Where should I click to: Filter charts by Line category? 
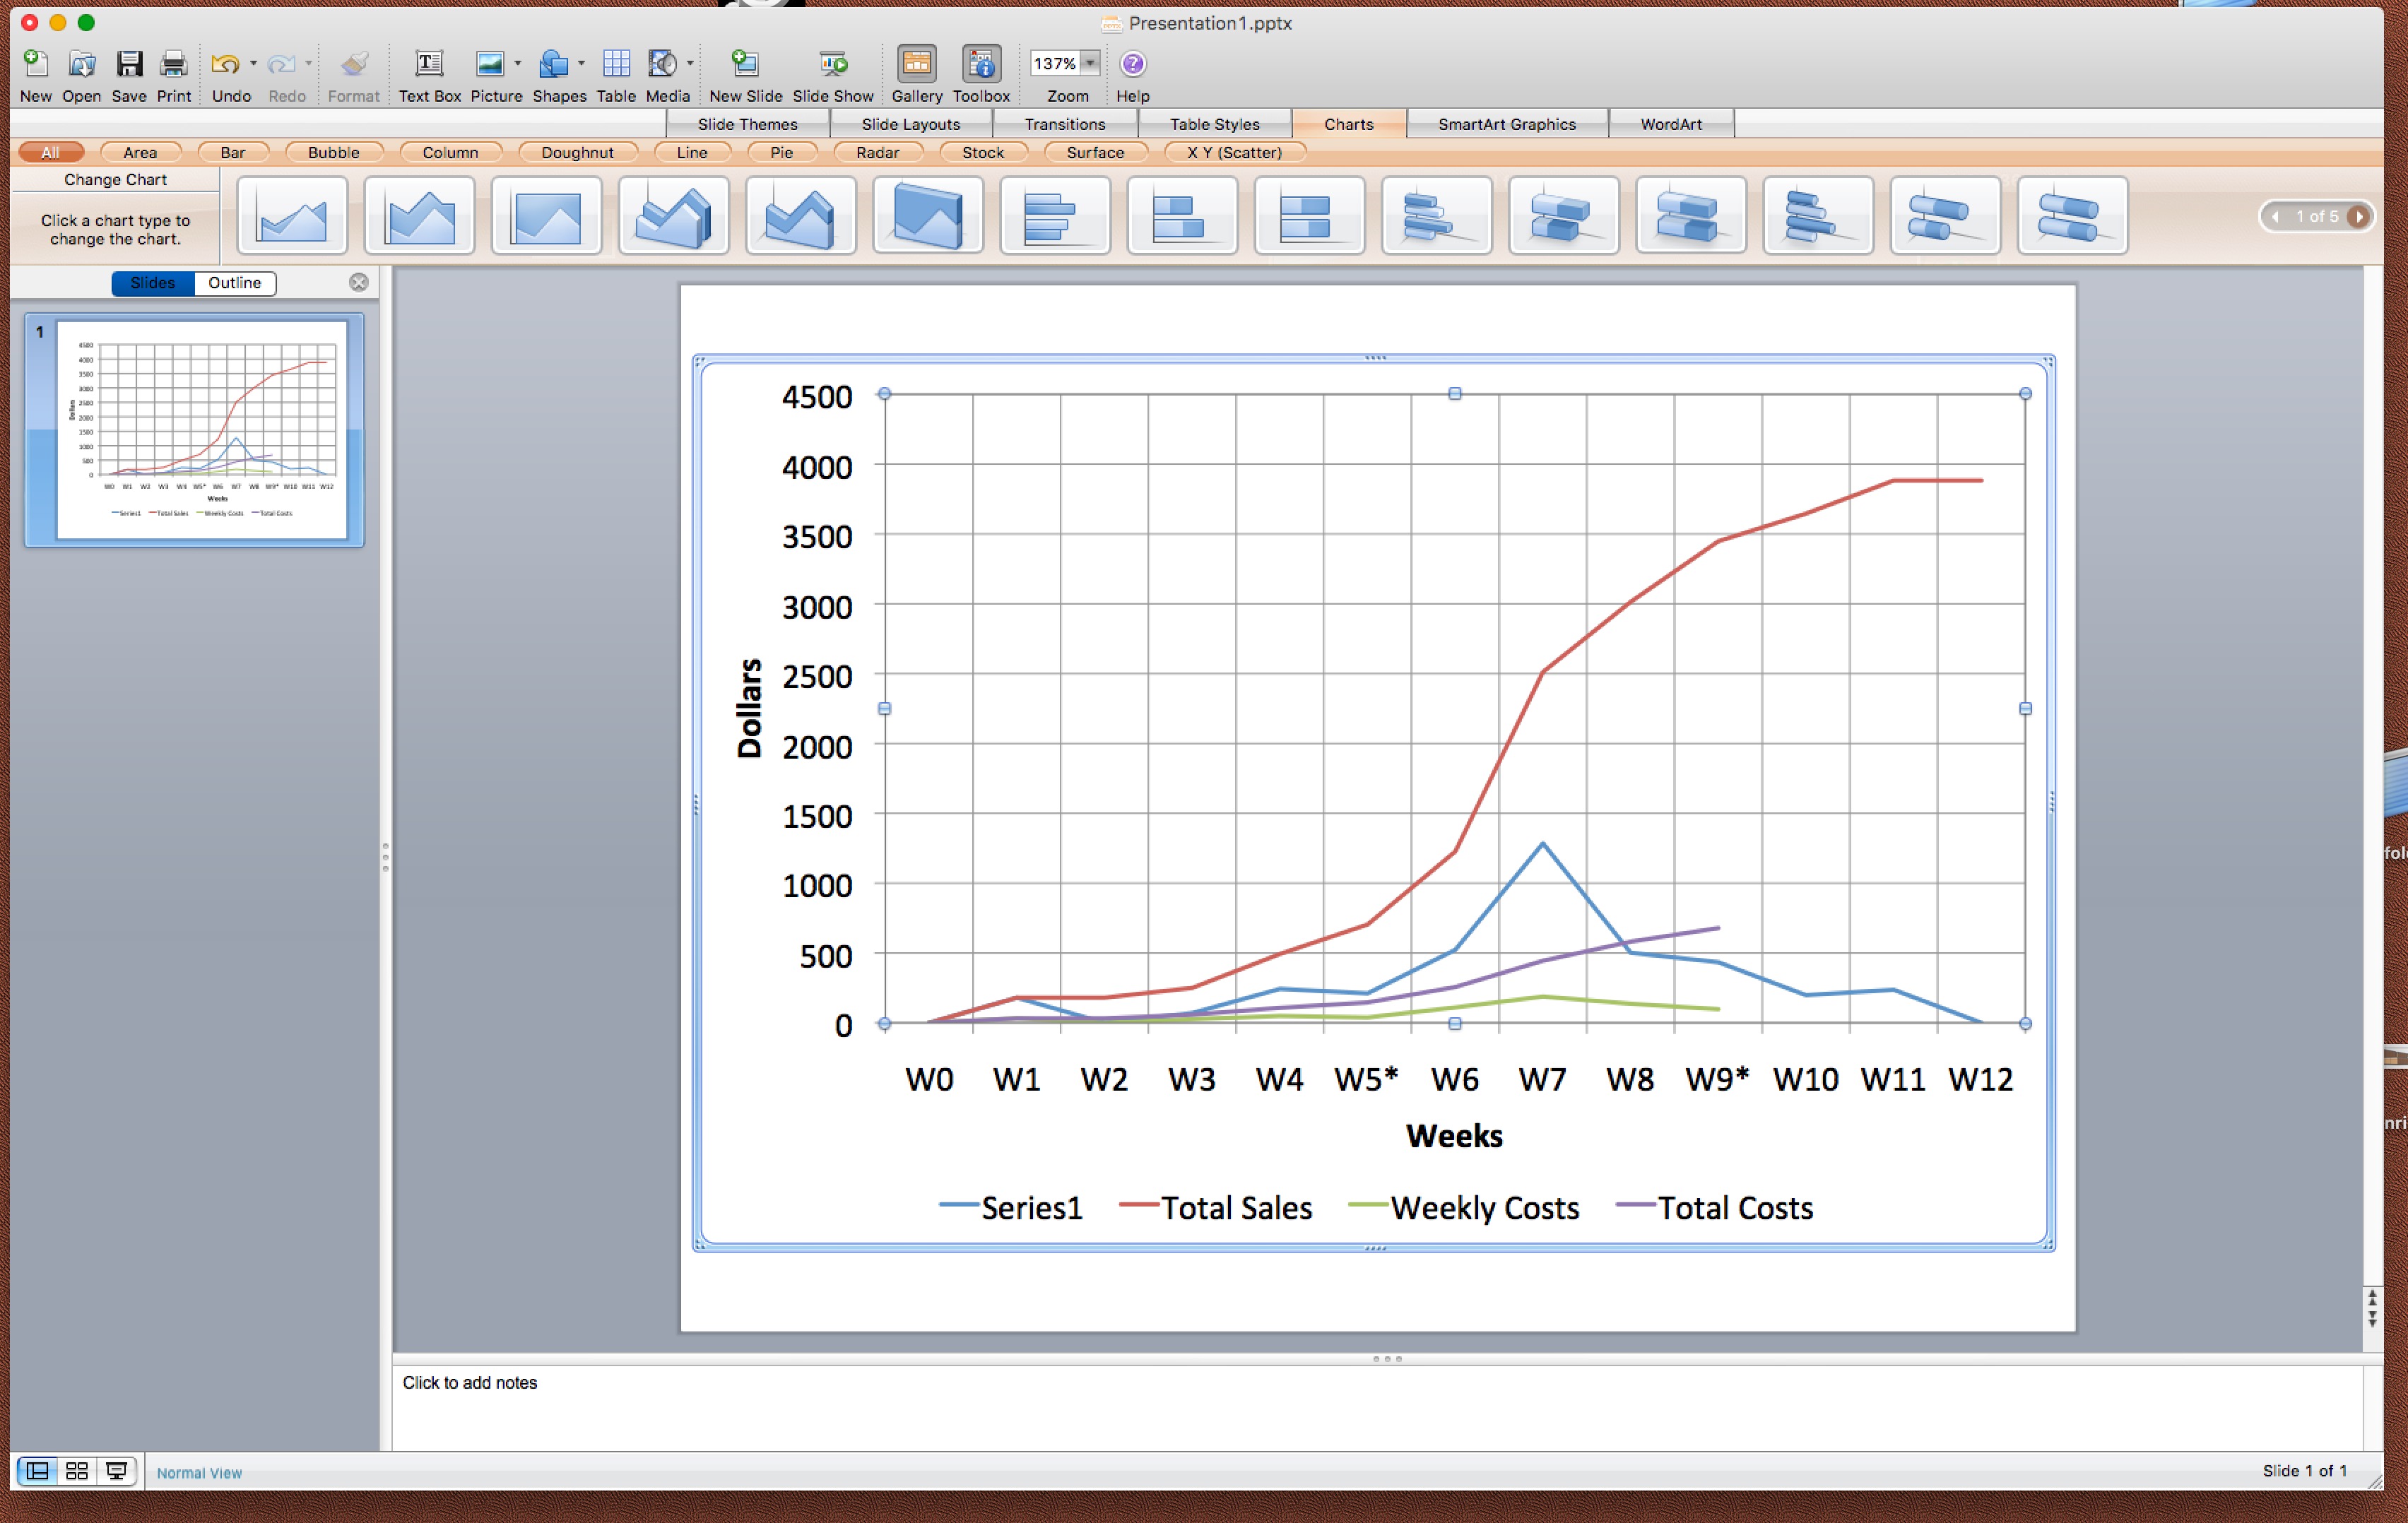pyautogui.click(x=692, y=152)
